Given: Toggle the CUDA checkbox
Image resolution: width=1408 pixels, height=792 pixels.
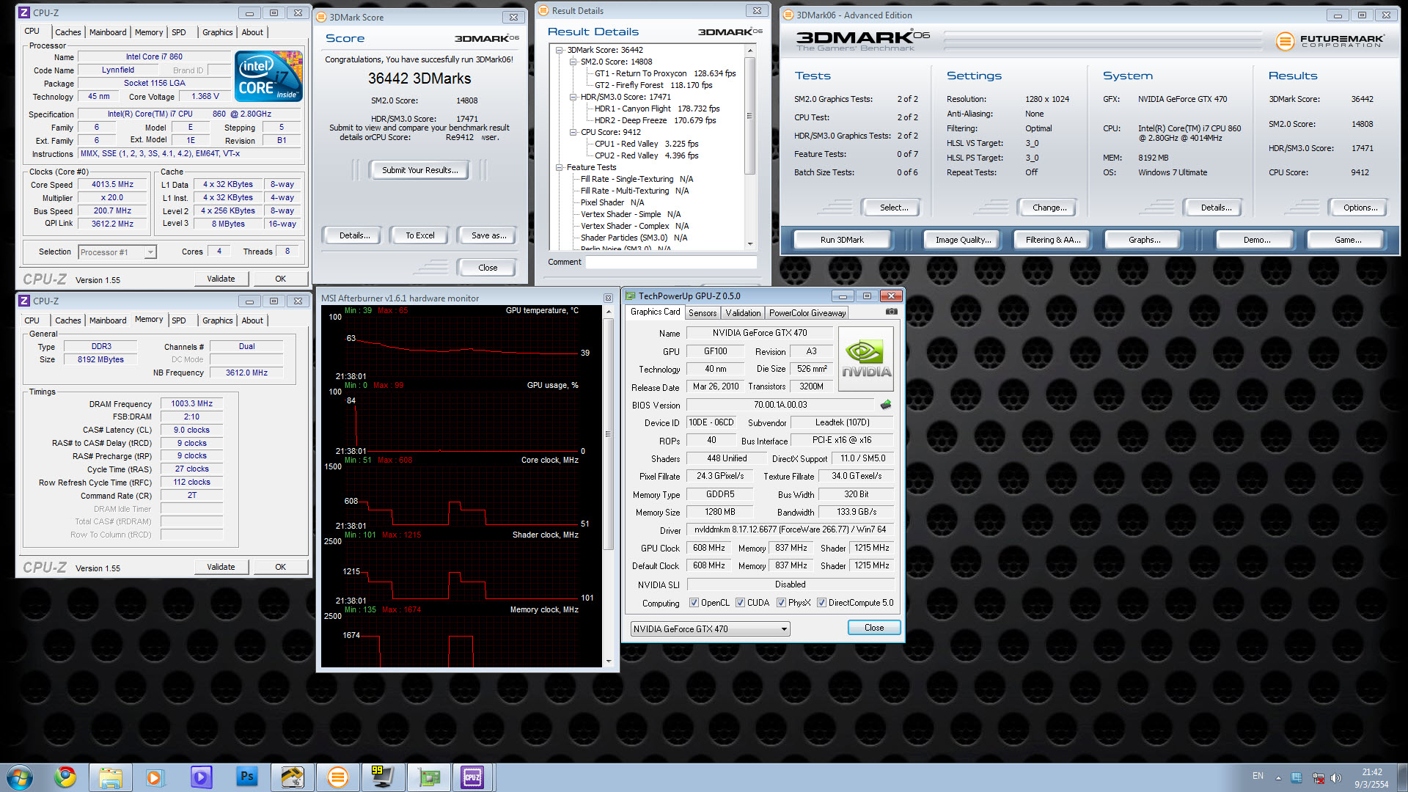Looking at the screenshot, I should click(741, 603).
